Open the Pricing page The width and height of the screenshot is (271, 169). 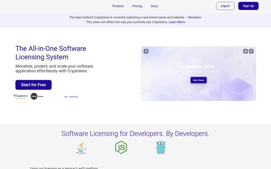[137, 6]
